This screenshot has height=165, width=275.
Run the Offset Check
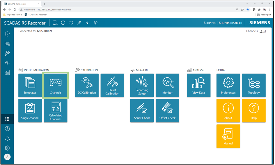pos(167,110)
